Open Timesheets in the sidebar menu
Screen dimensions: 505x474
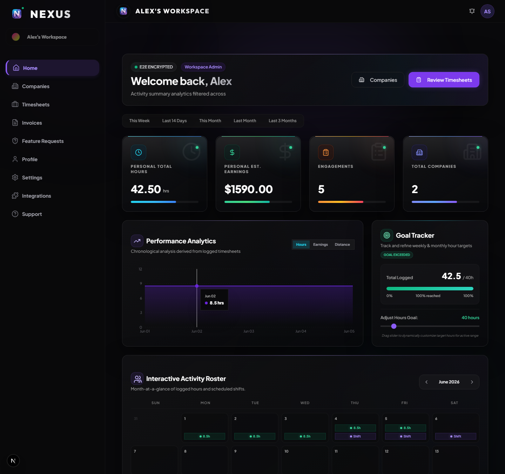pos(53,104)
